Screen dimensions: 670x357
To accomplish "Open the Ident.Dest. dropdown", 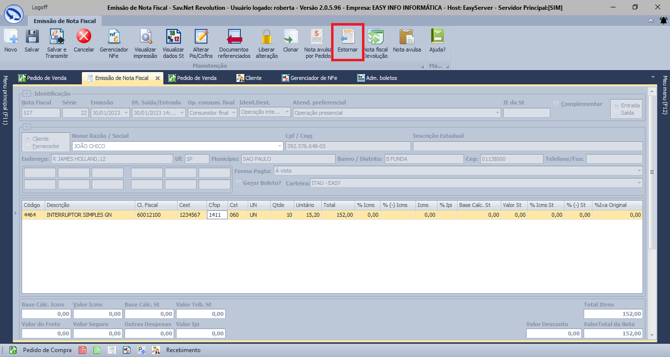I will [287, 112].
